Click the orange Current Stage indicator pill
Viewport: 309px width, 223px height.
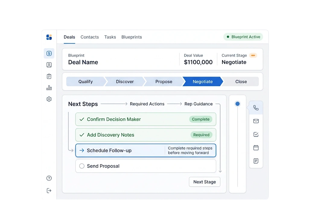pyautogui.click(x=253, y=55)
